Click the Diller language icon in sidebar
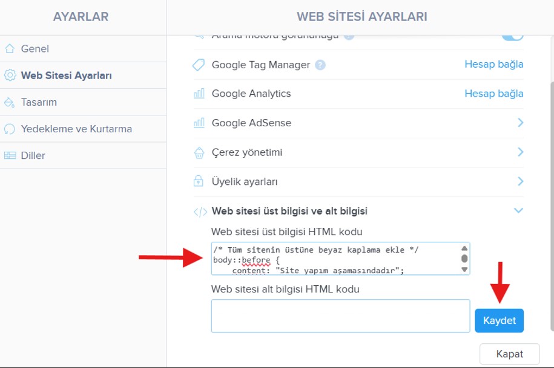 (x=10, y=155)
